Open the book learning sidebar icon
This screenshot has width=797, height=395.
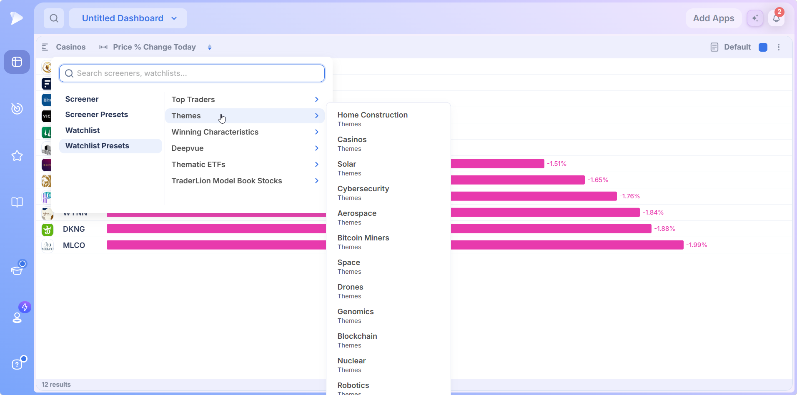coord(17,202)
